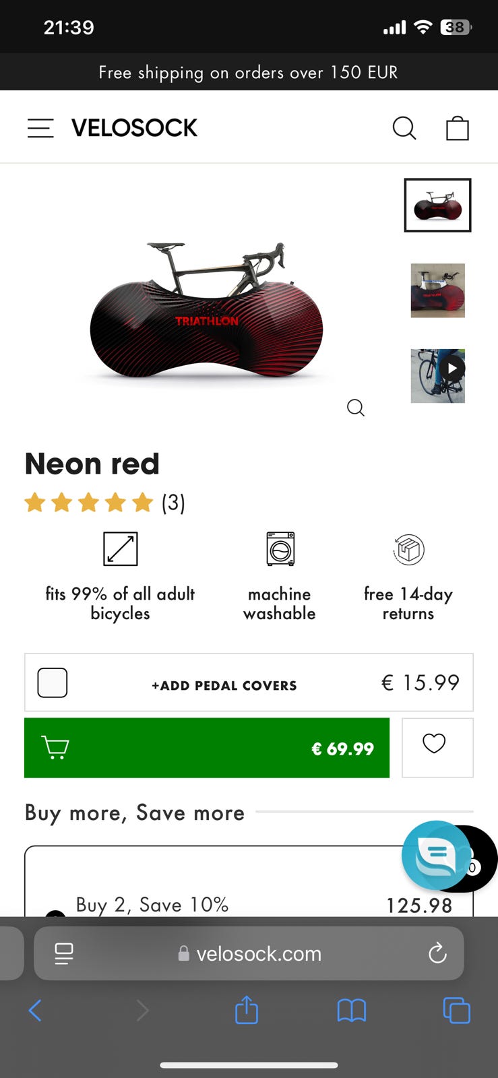Screen dimensions: 498x1078
Task: Open Safari share sheet icon
Action: (x=247, y=1010)
